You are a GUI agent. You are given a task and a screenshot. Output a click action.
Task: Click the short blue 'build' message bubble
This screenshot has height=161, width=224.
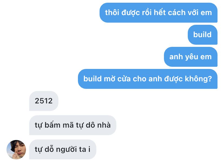(x=203, y=35)
